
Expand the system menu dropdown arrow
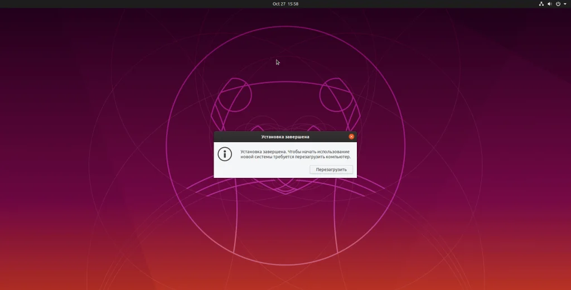click(x=565, y=4)
